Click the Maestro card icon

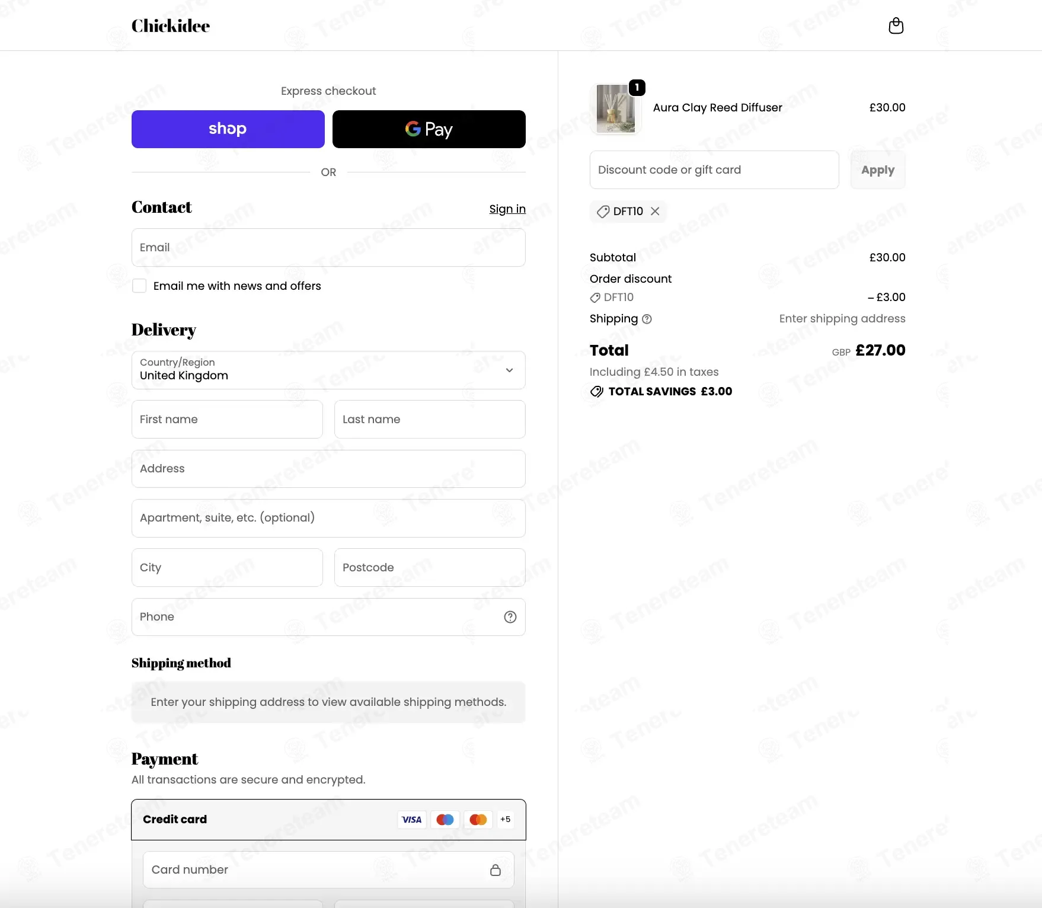point(445,820)
